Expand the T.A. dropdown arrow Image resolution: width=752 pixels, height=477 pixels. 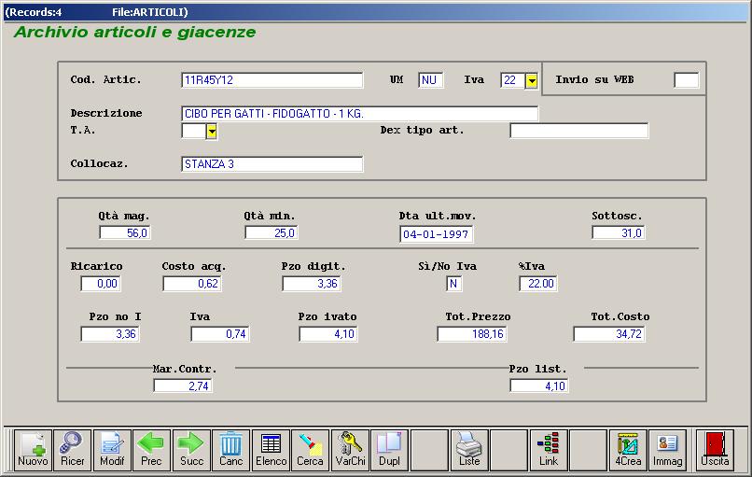pos(212,131)
